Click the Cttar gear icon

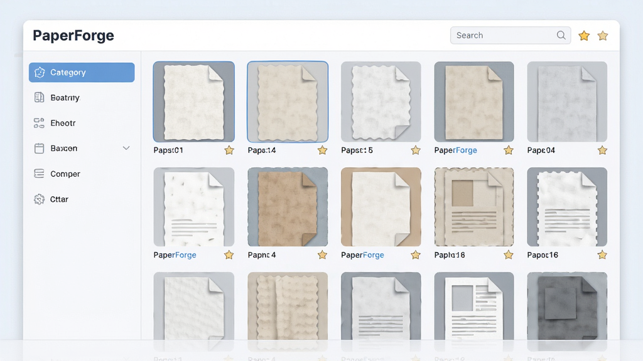39,199
